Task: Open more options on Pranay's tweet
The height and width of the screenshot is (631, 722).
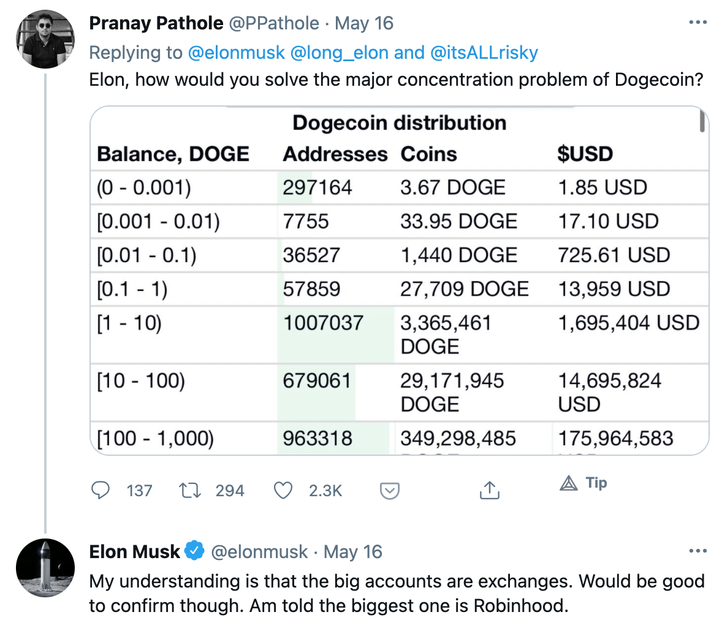Action: pyautogui.click(x=697, y=23)
